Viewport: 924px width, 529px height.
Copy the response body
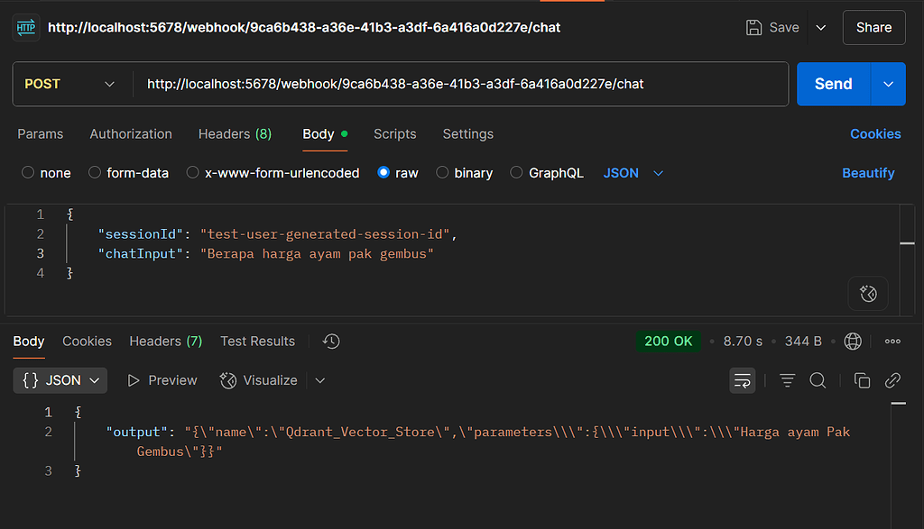coord(862,380)
